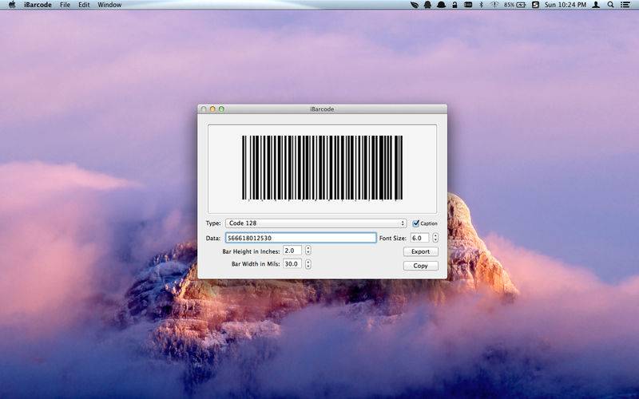Viewport: 639px width, 399px height.
Task: Click the Bar Width stepper
Action: [308, 264]
